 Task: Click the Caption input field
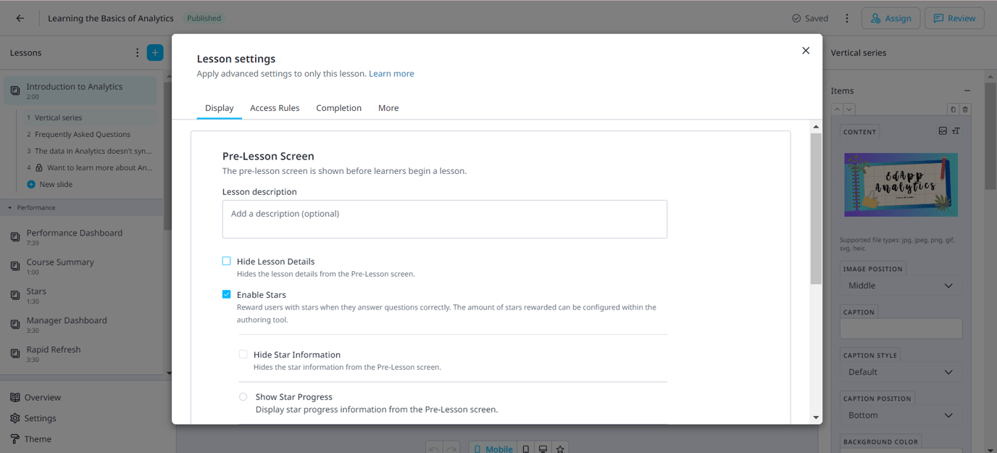click(901, 328)
